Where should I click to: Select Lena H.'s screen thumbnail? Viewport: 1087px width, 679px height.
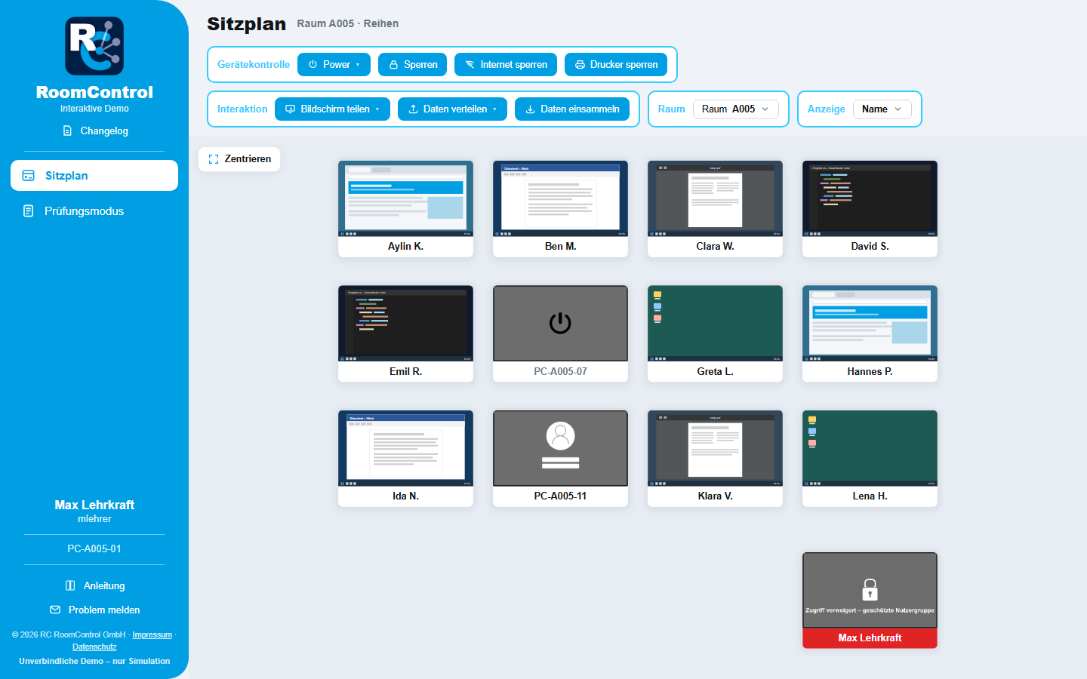point(870,448)
